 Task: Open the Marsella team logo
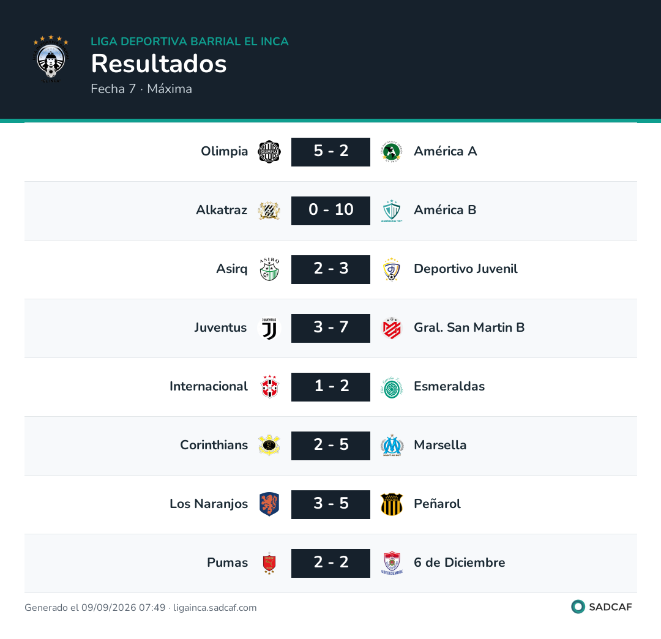pos(392,446)
